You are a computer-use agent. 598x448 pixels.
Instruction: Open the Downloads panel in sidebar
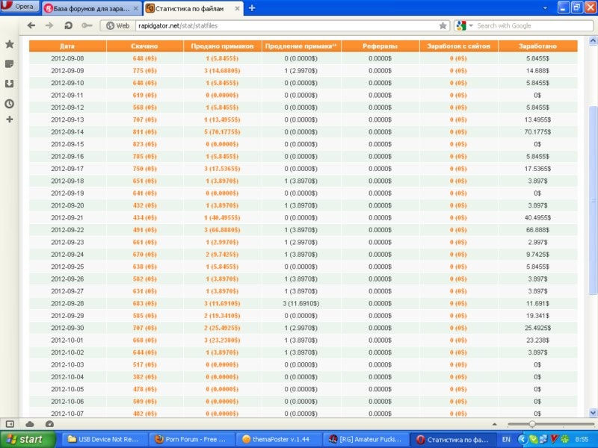coord(10,84)
